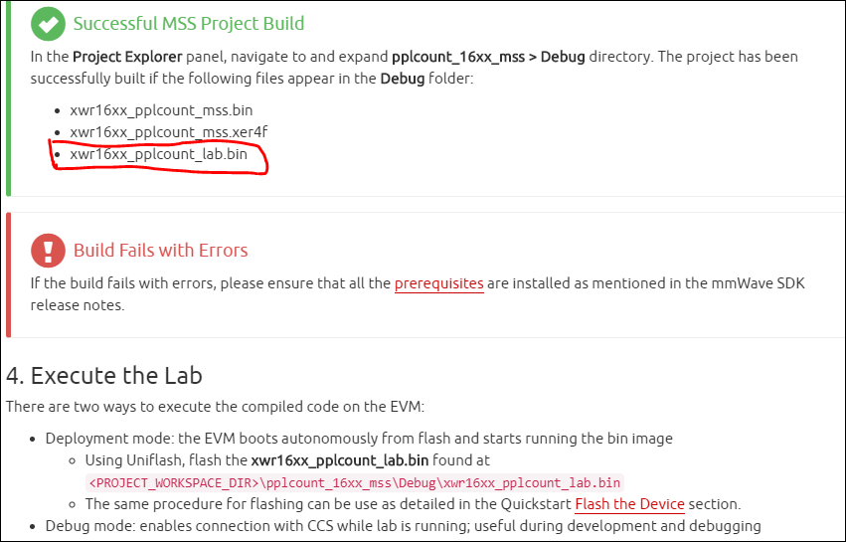The image size is (846, 542).
Task: Select the xwr16xx_pplcount_mss.xer4f list item
Action: [x=168, y=132]
